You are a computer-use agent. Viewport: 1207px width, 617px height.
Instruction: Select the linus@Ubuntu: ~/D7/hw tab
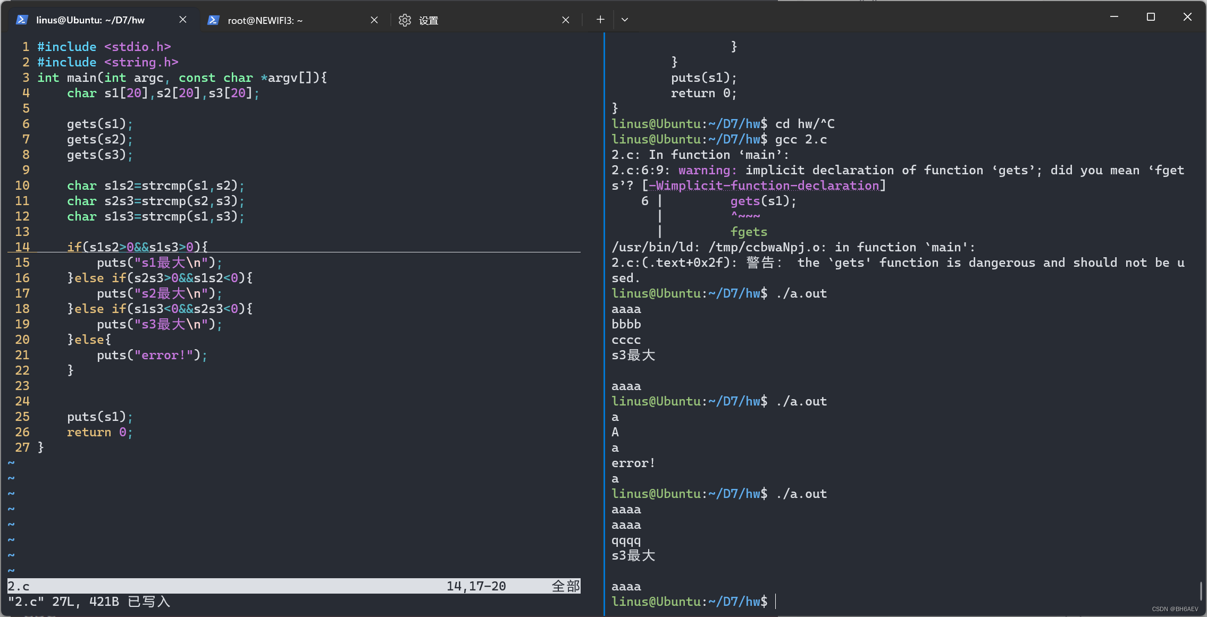(90, 20)
